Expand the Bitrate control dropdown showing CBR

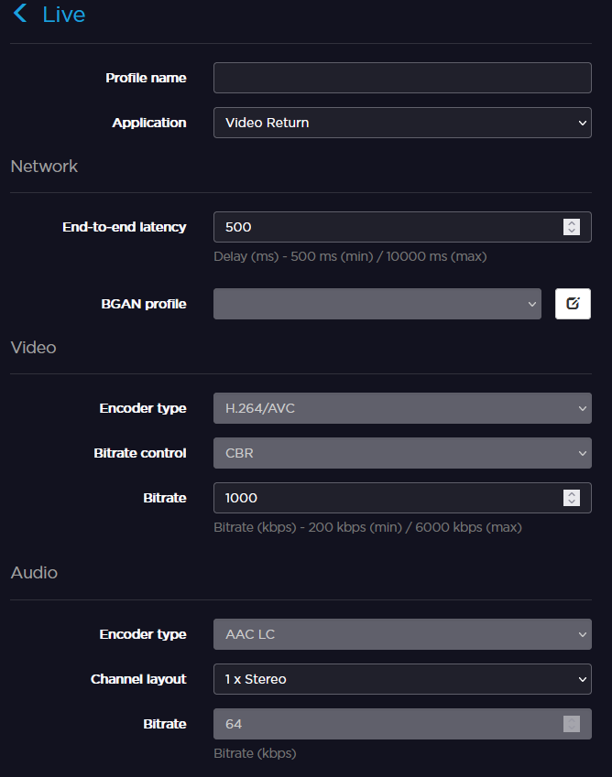401,453
